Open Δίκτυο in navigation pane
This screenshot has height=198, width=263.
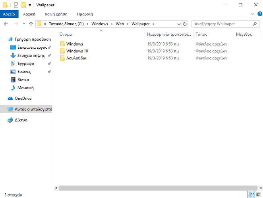pos(21,120)
